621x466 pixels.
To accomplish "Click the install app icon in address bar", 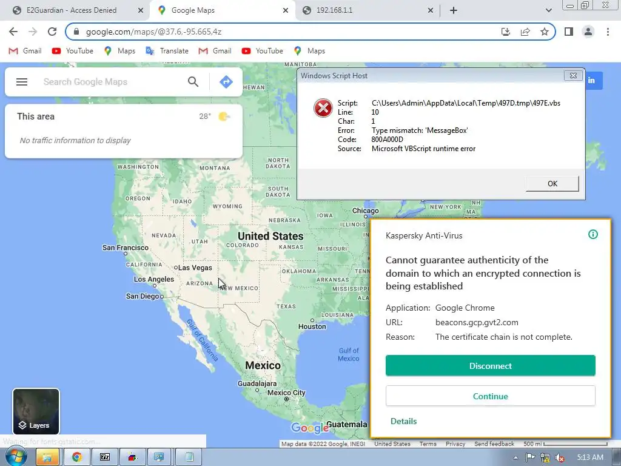I will click(506, 32).
